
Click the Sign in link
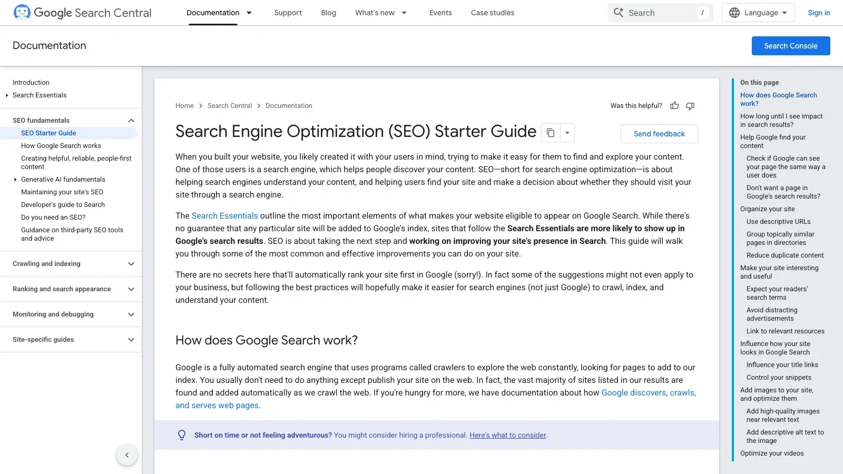[x=819, y=13]
